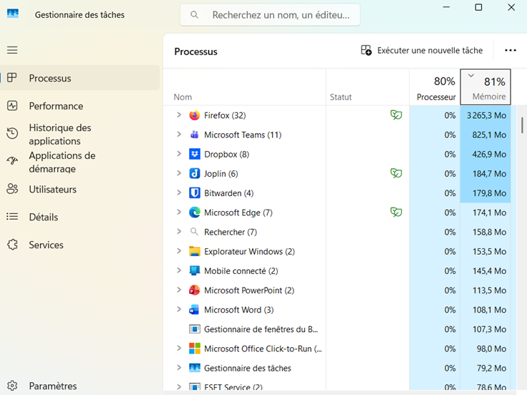This screenshot has height=395, width=527.
Task: Expand the Microsoft Teams (11) group
Action: [x=179, y=135]
